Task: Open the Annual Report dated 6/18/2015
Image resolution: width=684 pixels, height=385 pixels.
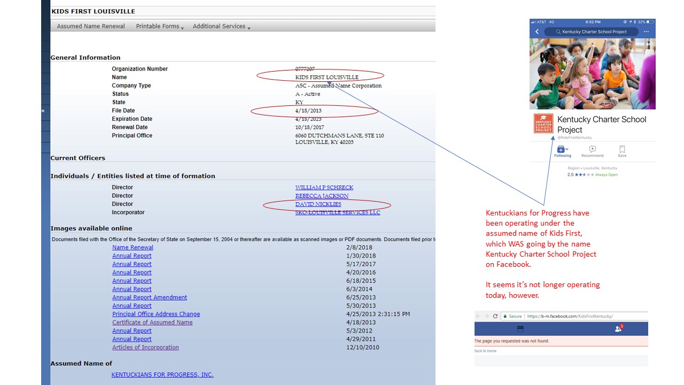Action: (132, 281)
